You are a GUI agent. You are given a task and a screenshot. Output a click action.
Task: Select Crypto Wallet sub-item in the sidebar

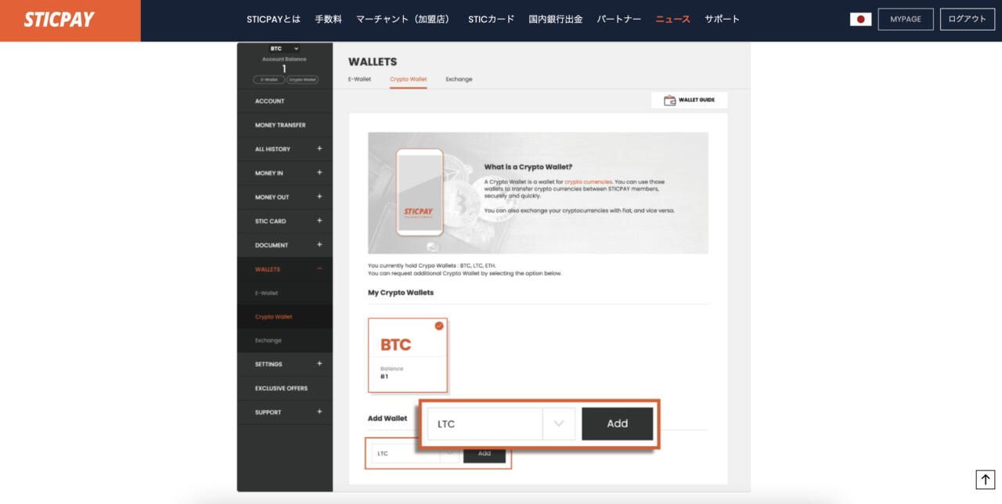click(285, 317)
